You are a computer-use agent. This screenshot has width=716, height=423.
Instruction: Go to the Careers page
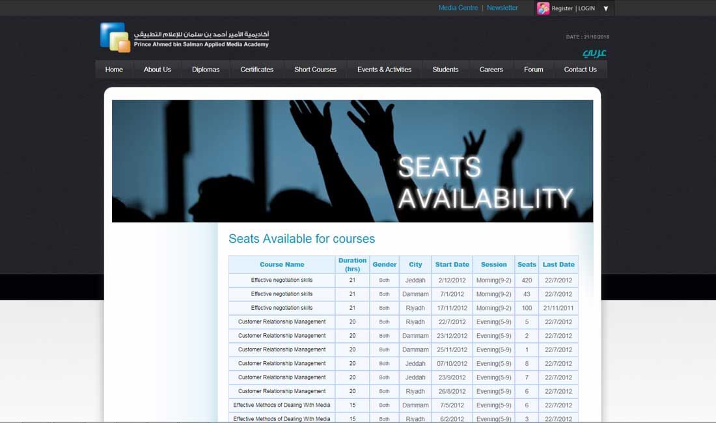tap(491, 70)
